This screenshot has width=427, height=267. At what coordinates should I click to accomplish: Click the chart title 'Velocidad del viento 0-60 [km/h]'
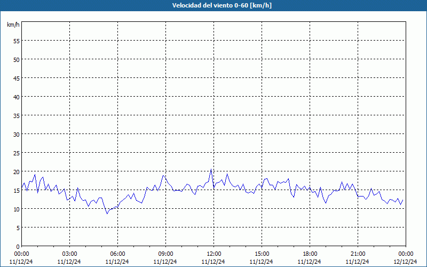222,5
